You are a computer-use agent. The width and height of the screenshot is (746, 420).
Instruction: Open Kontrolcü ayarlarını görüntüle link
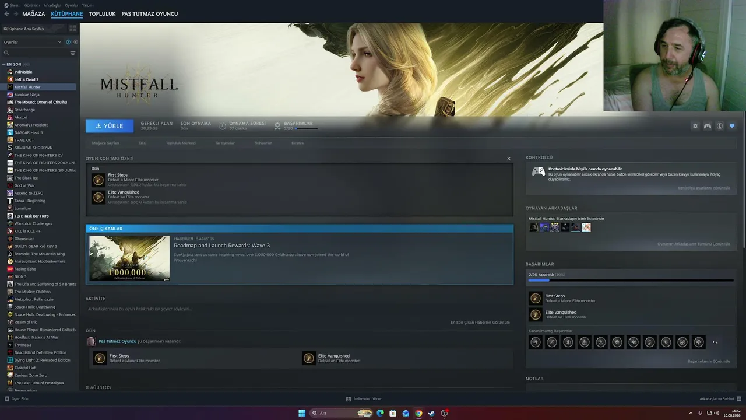pos(703,188)
